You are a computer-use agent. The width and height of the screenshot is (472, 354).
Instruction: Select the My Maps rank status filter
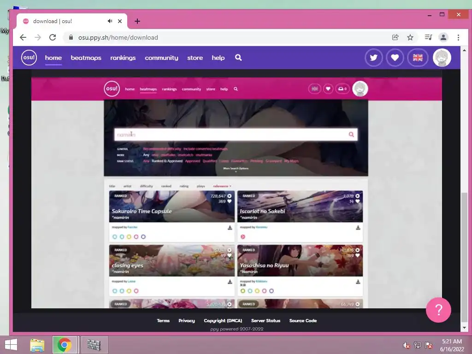(x=291, y=161)
